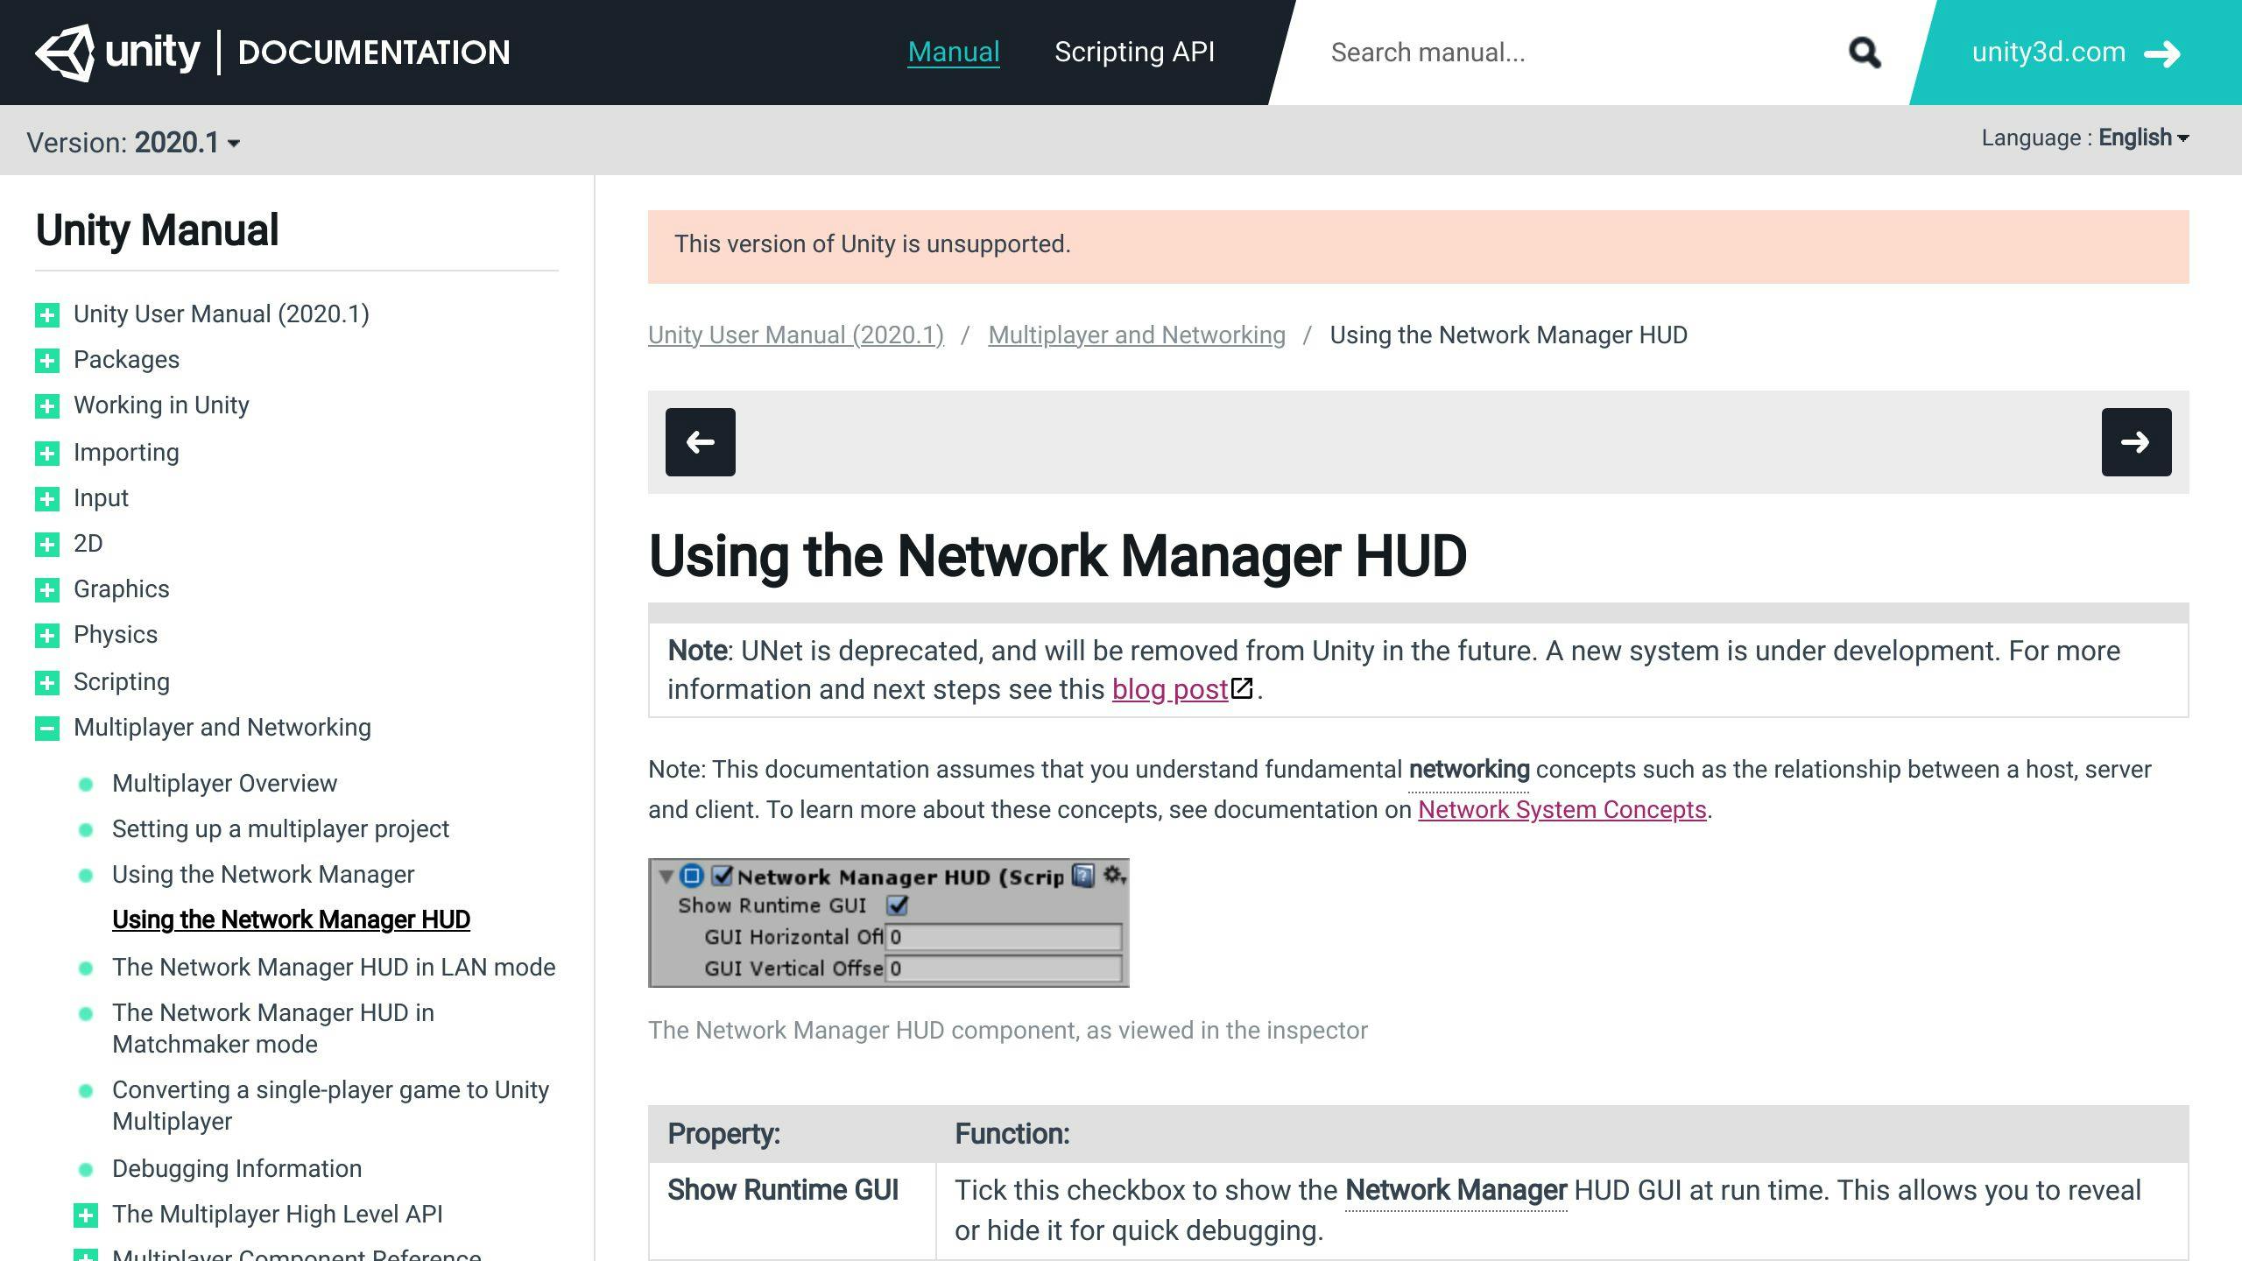Go to previous page with left arrow
This screenshot has width=2242, height=1261.
(700, 442)
